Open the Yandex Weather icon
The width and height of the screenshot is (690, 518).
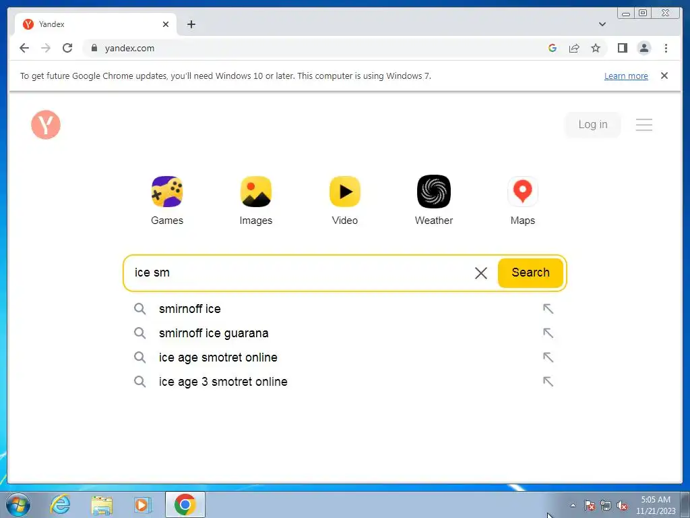click(434, 192)
